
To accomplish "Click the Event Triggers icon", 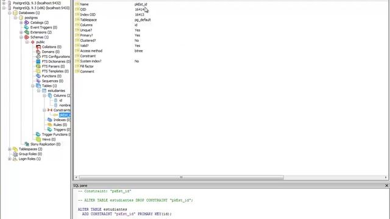I will click(x=27, y=27).
